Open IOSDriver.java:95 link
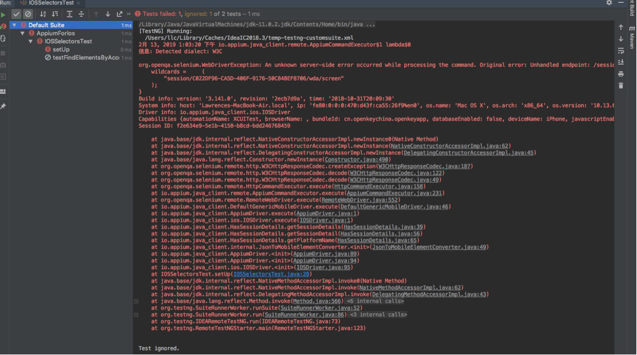 tap(323, 267)
